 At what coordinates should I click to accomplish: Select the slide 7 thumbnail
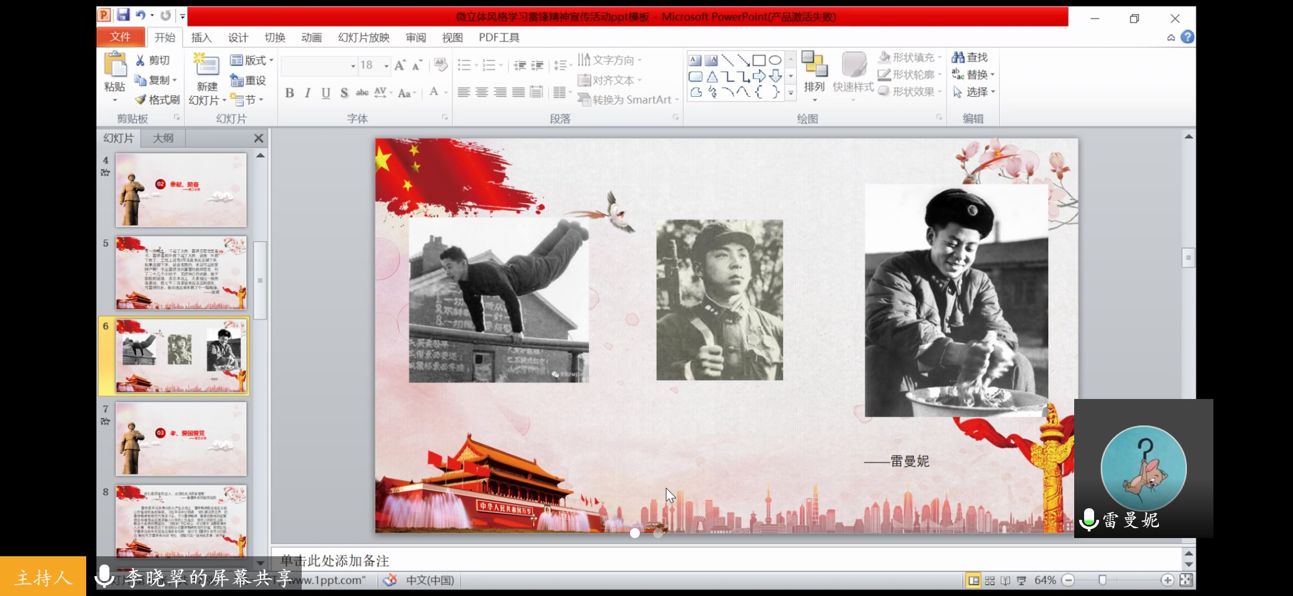(x=181, y=439)
